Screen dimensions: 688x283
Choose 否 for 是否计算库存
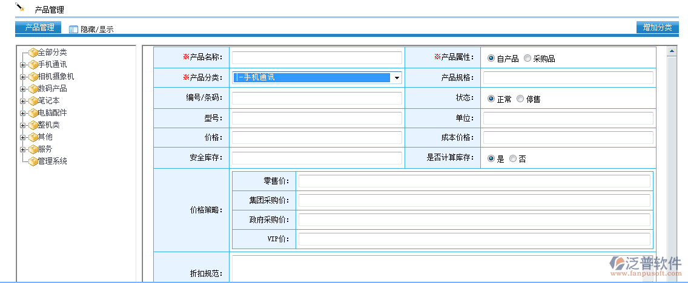click(513, 158)
